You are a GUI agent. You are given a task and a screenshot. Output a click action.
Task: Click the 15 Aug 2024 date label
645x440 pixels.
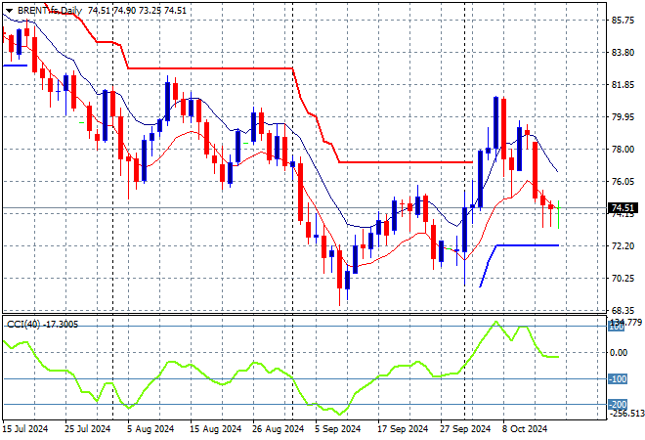click(x=215, y=429)
